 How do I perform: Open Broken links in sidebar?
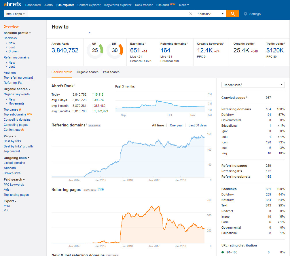click(x=12, y=173)
